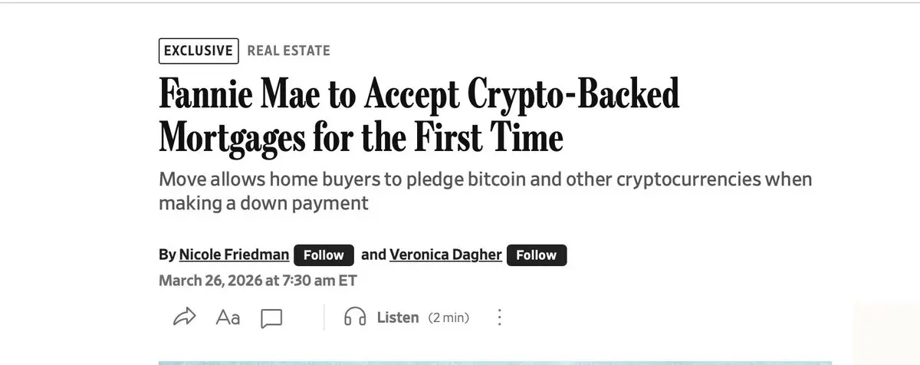The width and height of the screenshot is (920, 365).
Task: Open text size Aa settings
Action: (x=228, y=317)
